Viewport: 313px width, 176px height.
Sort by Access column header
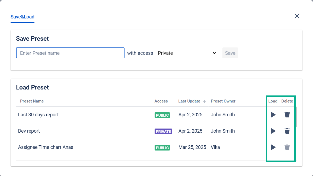(161, 101)
